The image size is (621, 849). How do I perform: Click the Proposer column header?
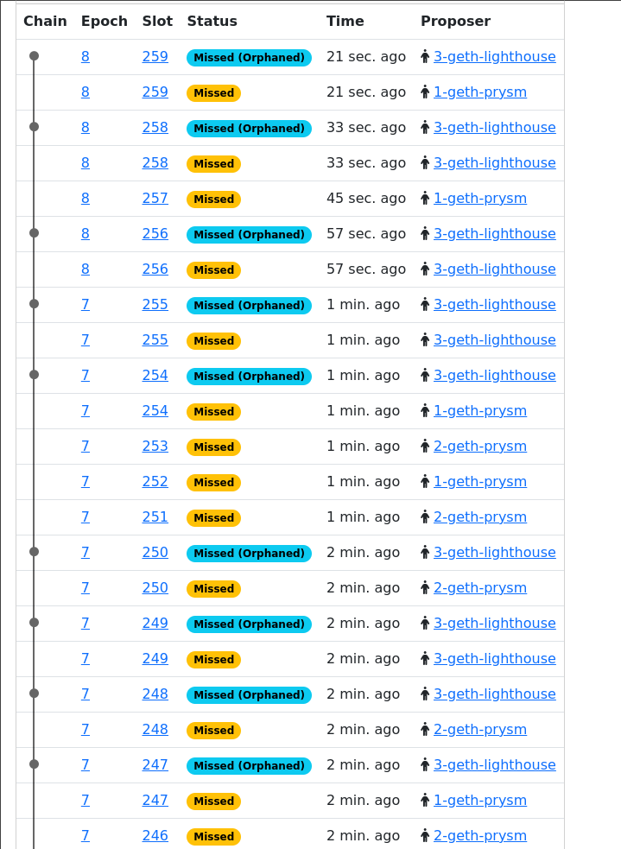coord(455,21)
